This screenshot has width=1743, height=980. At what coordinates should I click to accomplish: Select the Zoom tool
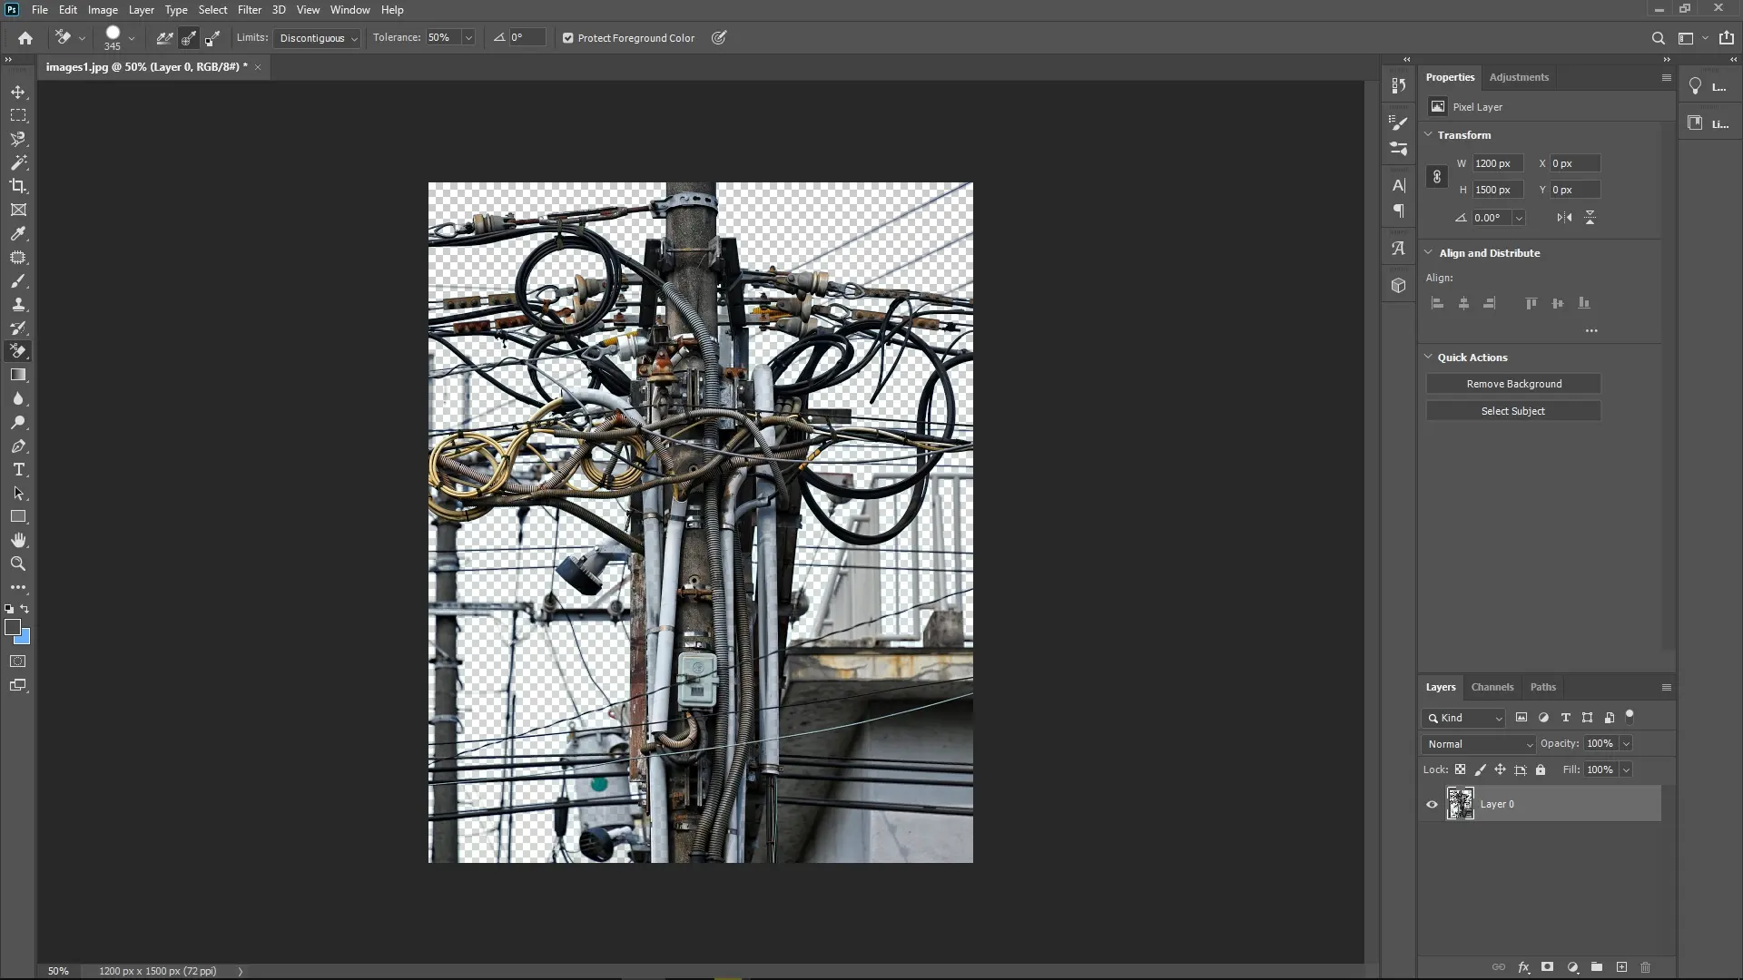pos(18,563)
